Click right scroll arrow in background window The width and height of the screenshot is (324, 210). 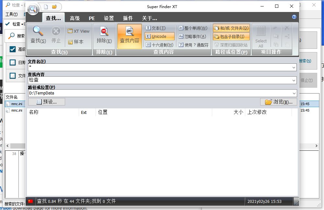pyautogui.click(x=316, y=146)
